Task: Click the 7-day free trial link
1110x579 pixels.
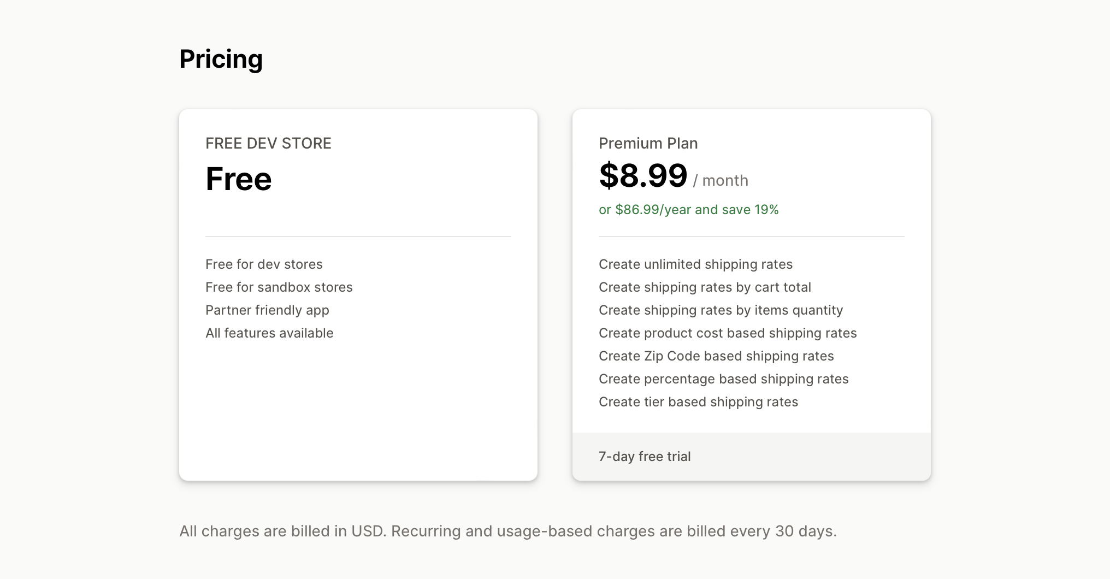Action: coord(645,456)
